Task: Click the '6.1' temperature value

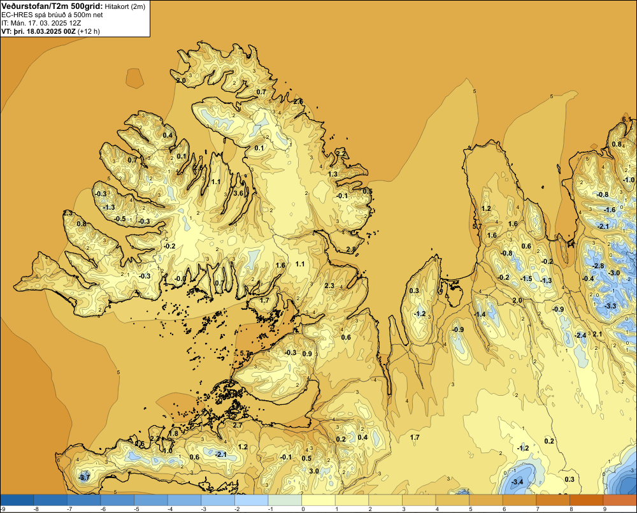Action: (x=627, y=119)
